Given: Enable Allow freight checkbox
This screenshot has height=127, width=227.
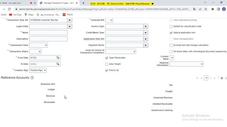Looking at the screenshot, I should [x=107, y=64].
